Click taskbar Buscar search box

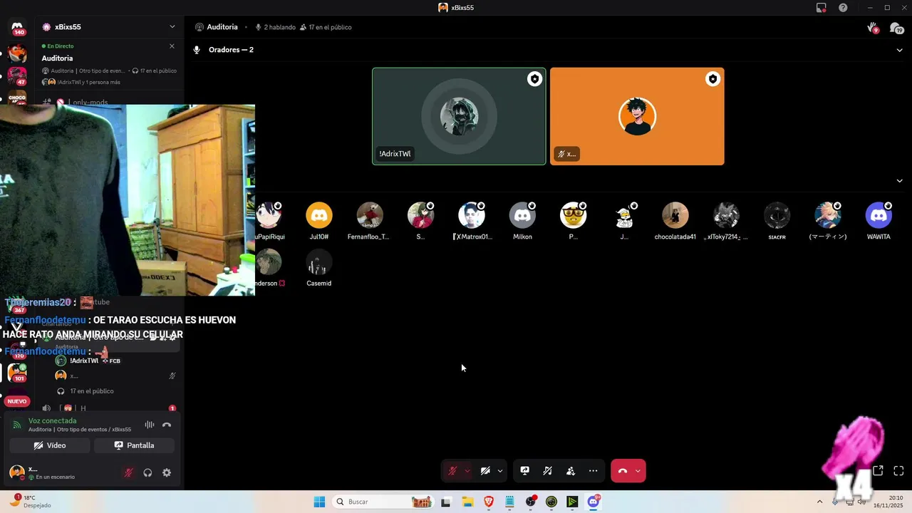coord(385,502)
